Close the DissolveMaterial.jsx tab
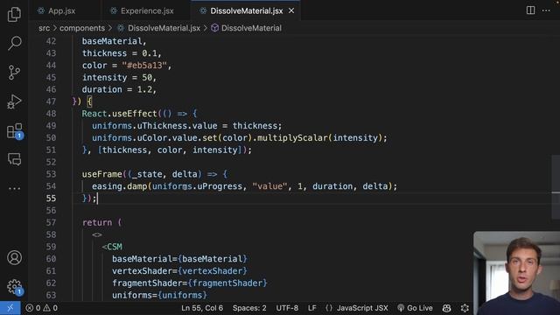The width and height of the screenshot is (560, 315). tap(291, 11)
